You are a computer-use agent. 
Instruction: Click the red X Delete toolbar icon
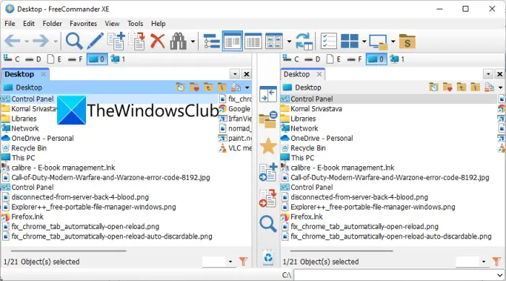pyautogui.click(x=158, y=41)
